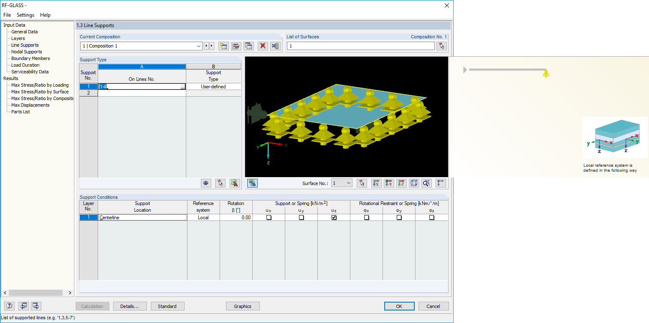The width and height of the screenshot is (649, 323).
Task: Show the view in Z direction
Action: tap(401, 183)
